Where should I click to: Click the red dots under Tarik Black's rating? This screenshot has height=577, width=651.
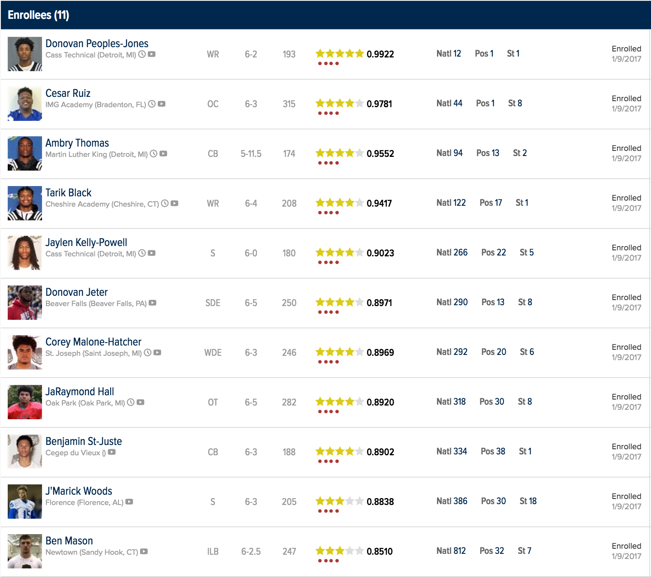(x=329, y=213)
